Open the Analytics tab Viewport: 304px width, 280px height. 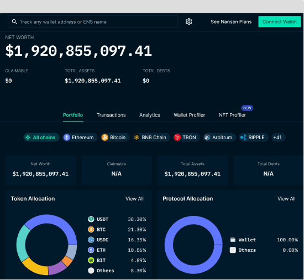(150, 115)
